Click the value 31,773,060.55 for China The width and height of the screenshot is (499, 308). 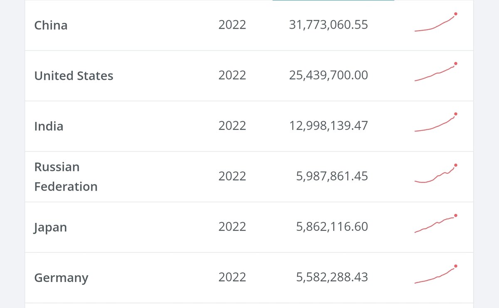click(329, 25)
